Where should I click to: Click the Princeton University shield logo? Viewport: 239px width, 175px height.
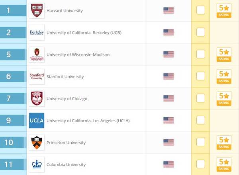(37, 142)
